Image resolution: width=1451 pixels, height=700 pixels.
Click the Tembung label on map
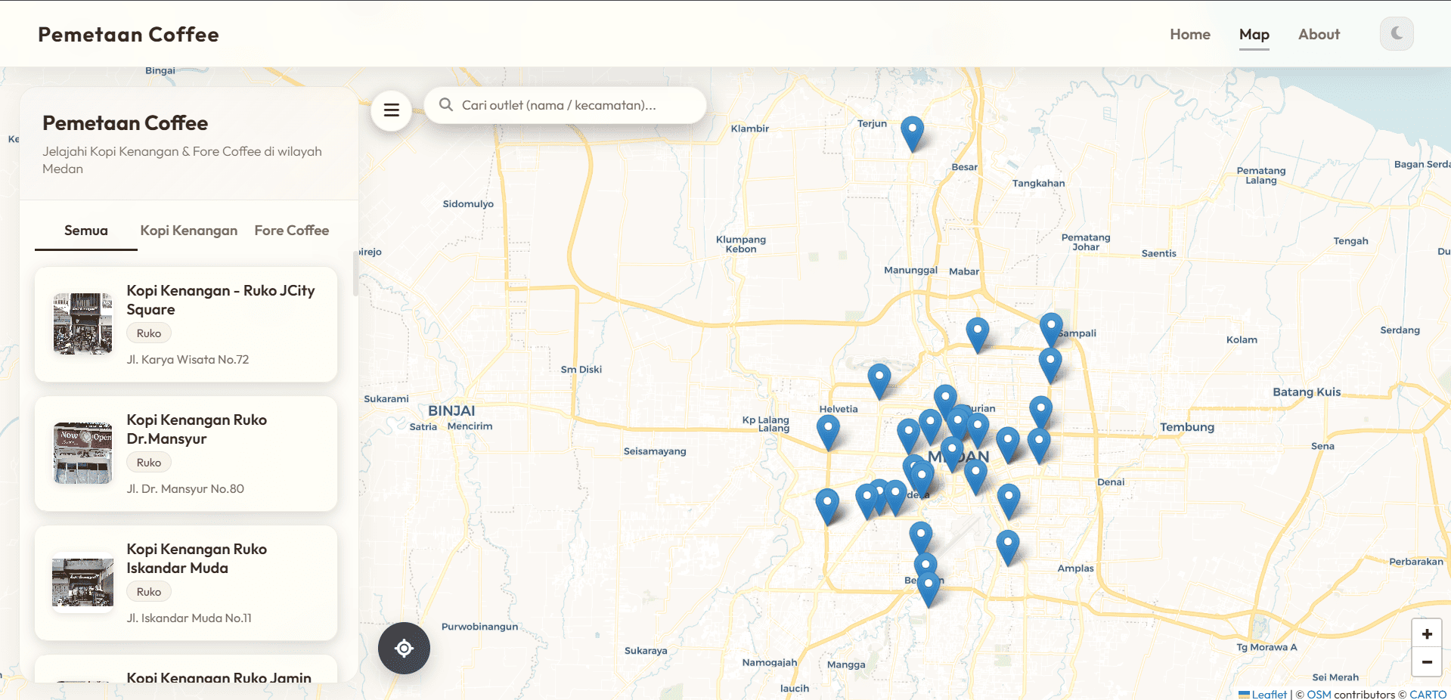tap(1187, 427)
